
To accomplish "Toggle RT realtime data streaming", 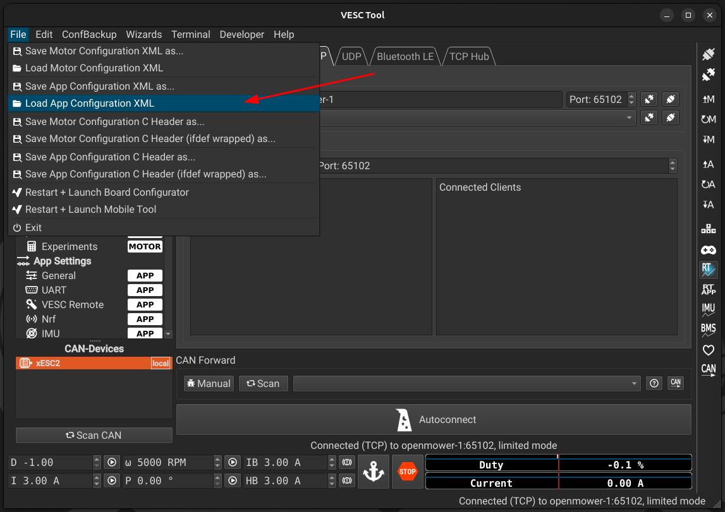I will (709, 270).
